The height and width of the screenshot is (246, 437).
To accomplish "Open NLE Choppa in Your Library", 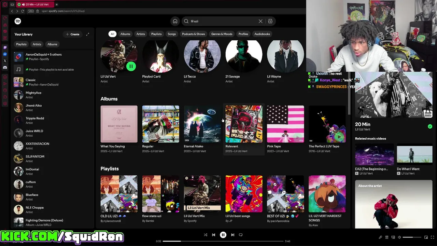I will 53,209.
